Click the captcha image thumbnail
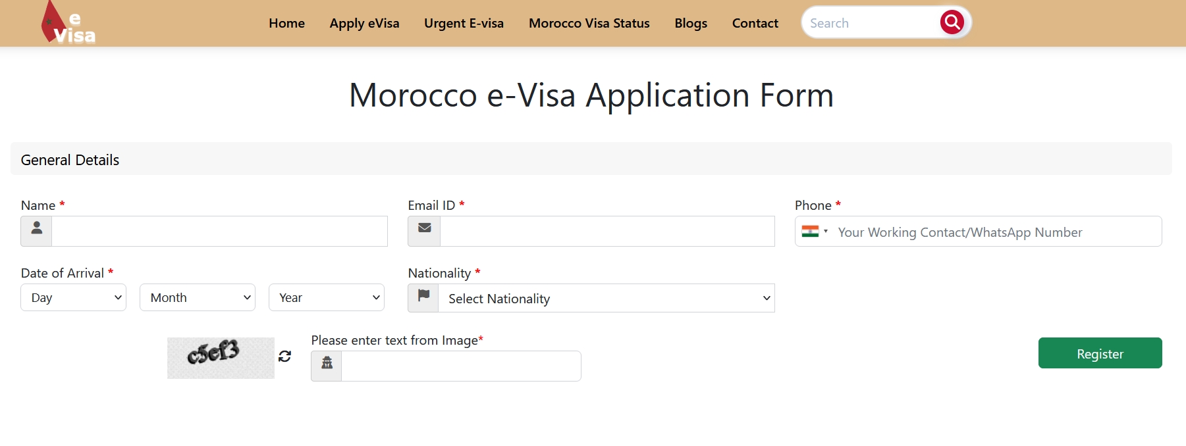This screenshot has width=1186, height=446. (x=221, y=358)
